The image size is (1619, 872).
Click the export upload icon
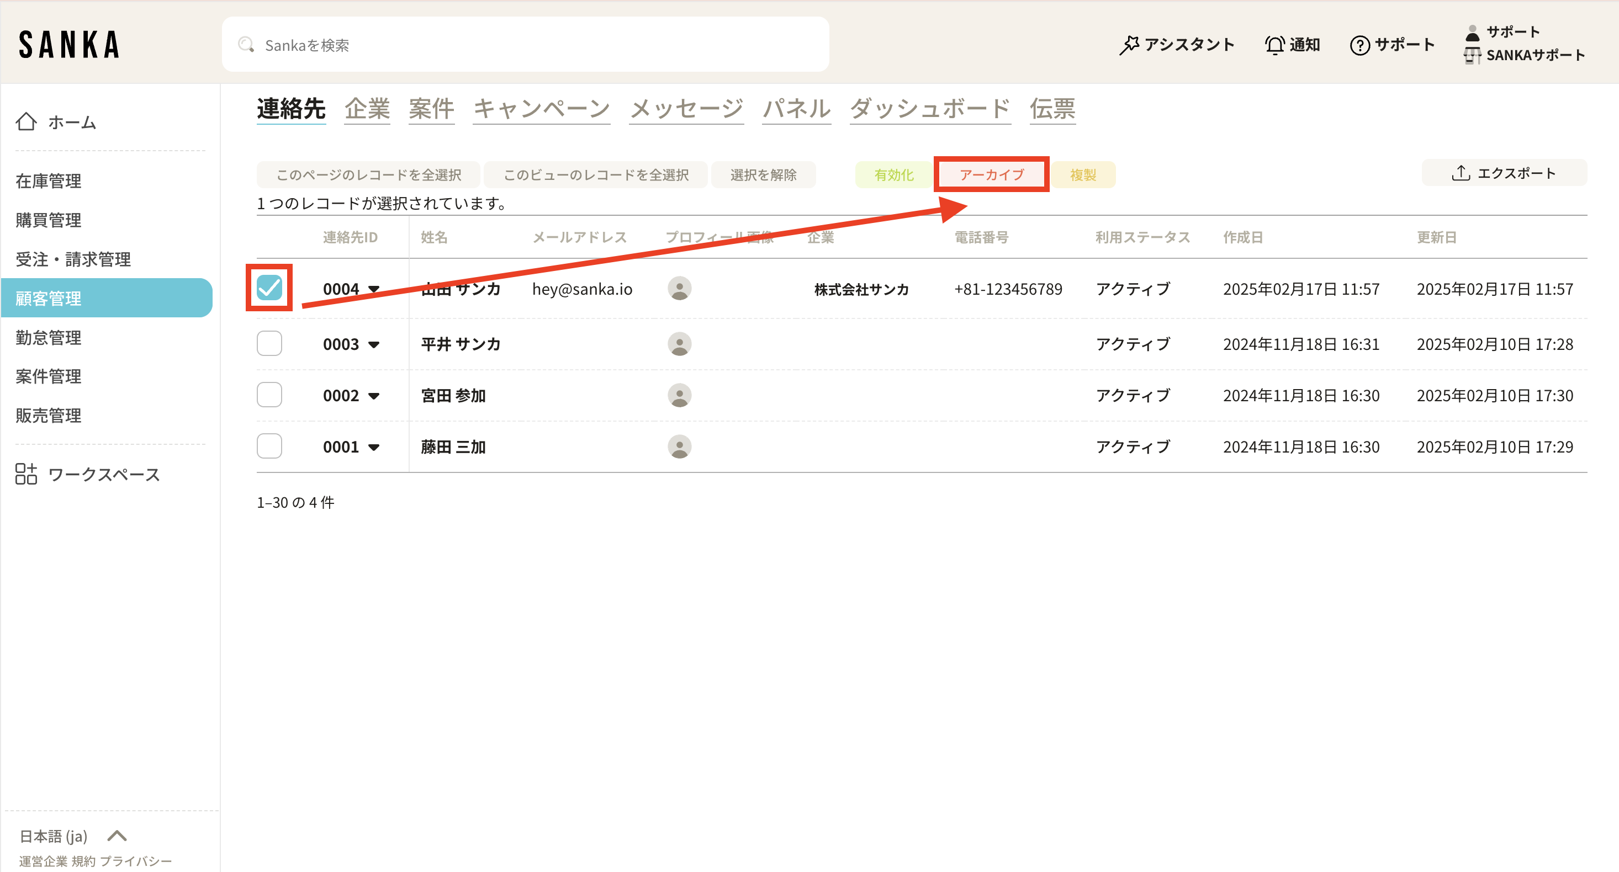pyautogui.click(x=1461, y=173)
